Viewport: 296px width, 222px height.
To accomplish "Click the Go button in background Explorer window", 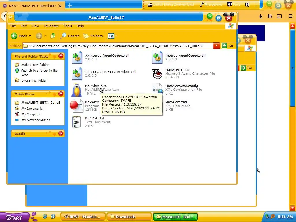I will [247, 68].
